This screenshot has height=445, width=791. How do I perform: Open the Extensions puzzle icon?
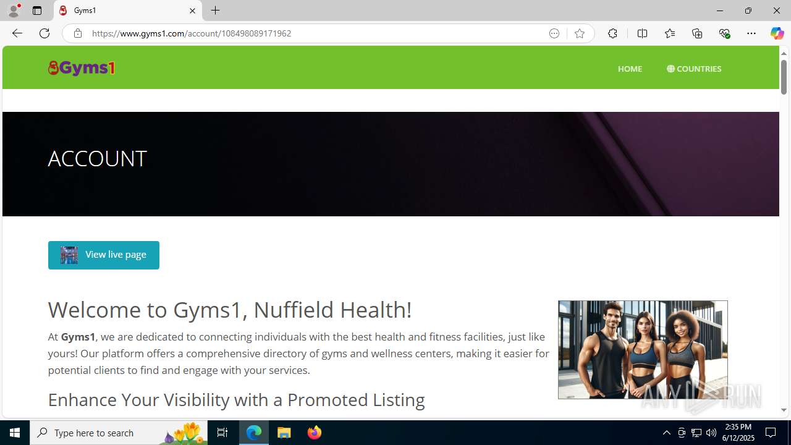click(x=612, y=33)
